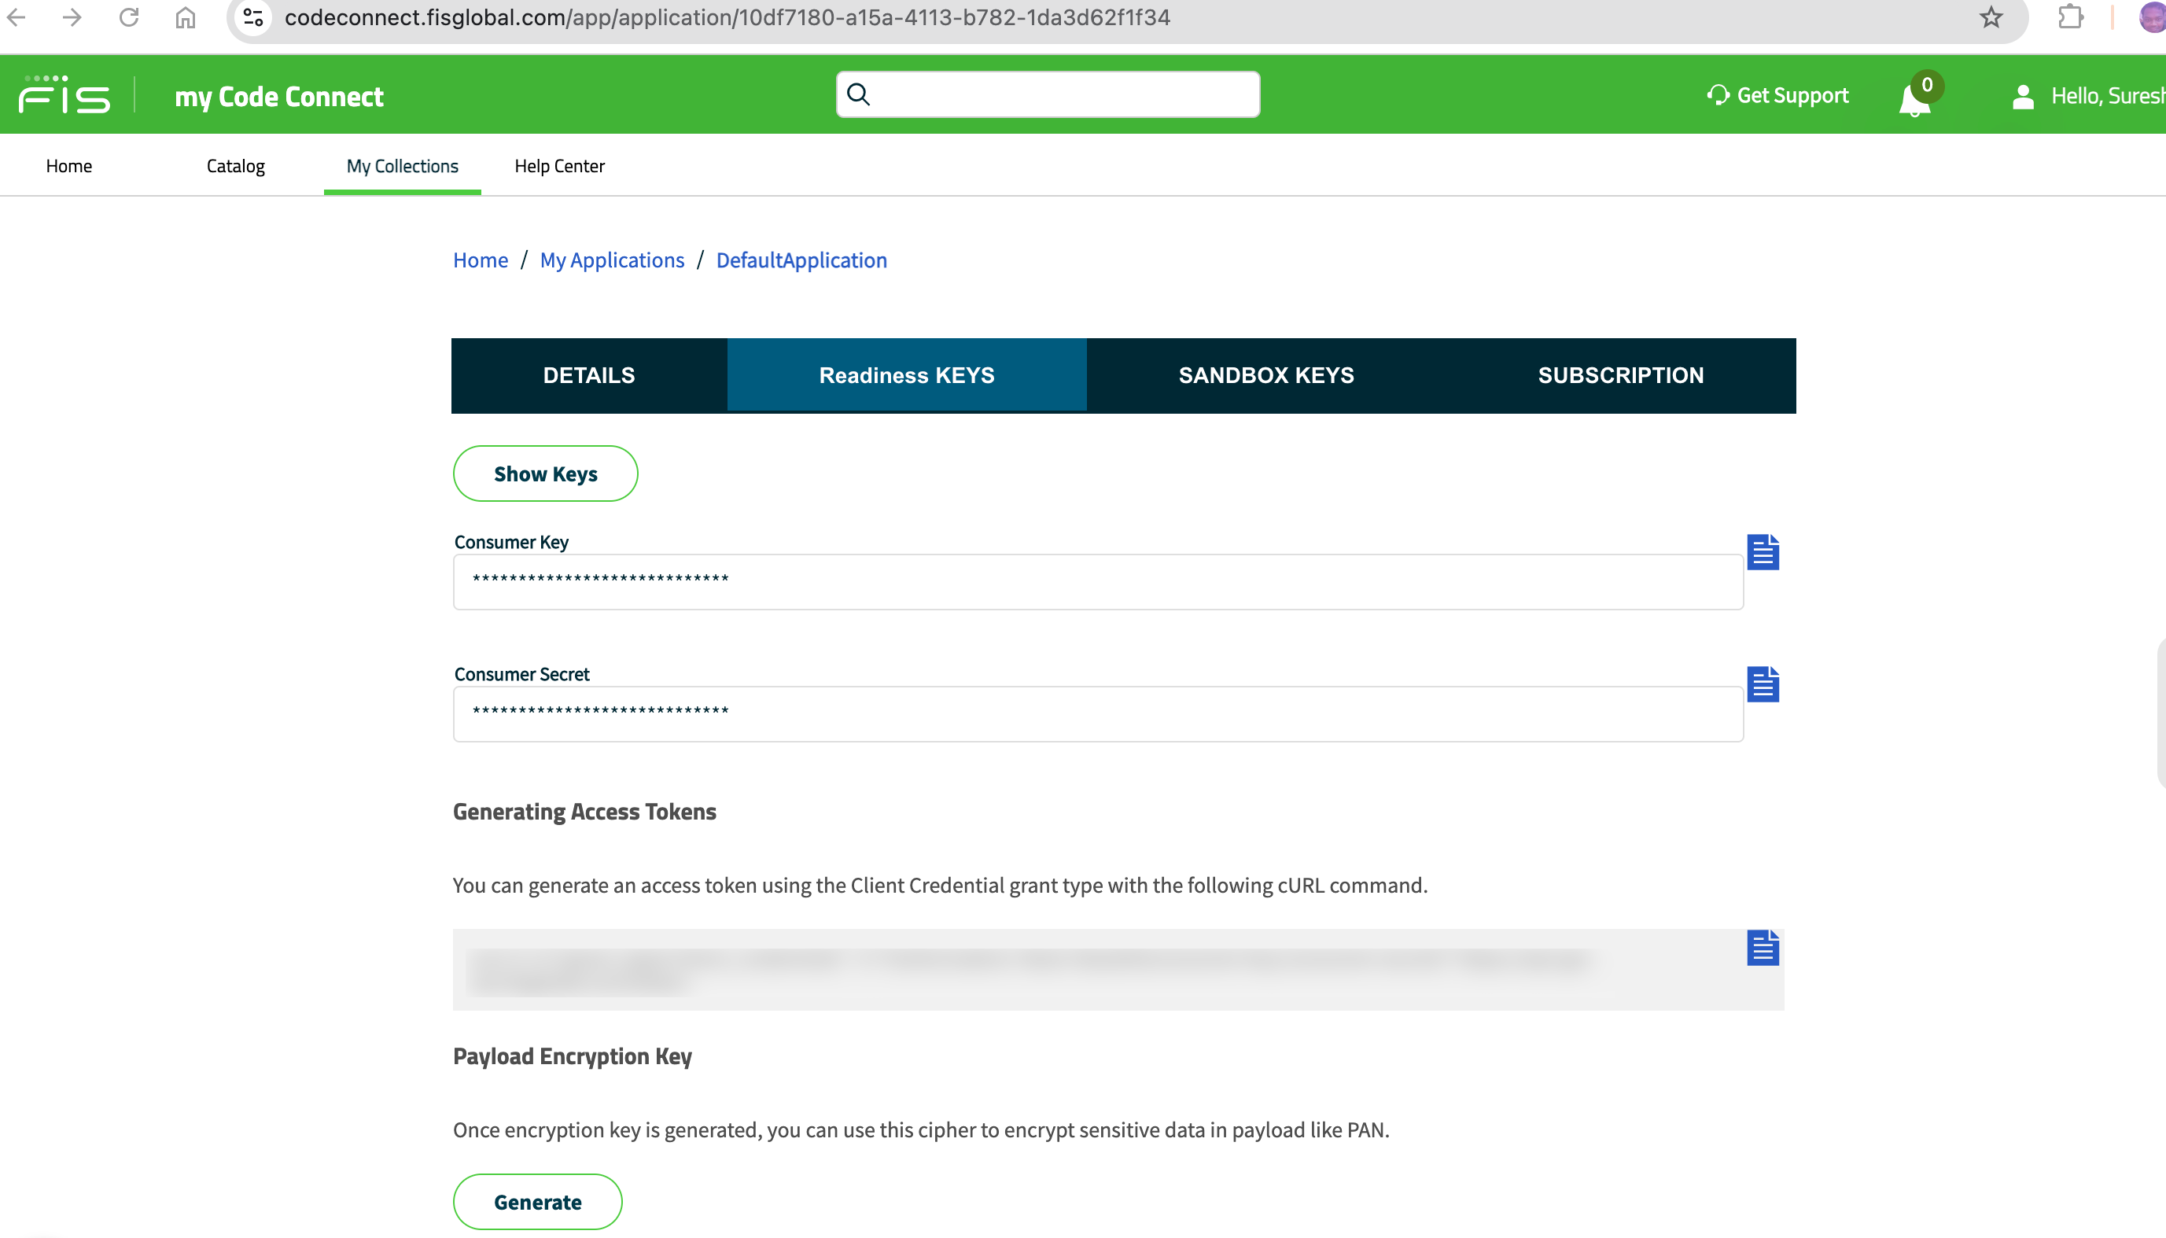Switch to the SANDBOX KEYS tab
The image size is (2166, 1238).
[1265, 375]
